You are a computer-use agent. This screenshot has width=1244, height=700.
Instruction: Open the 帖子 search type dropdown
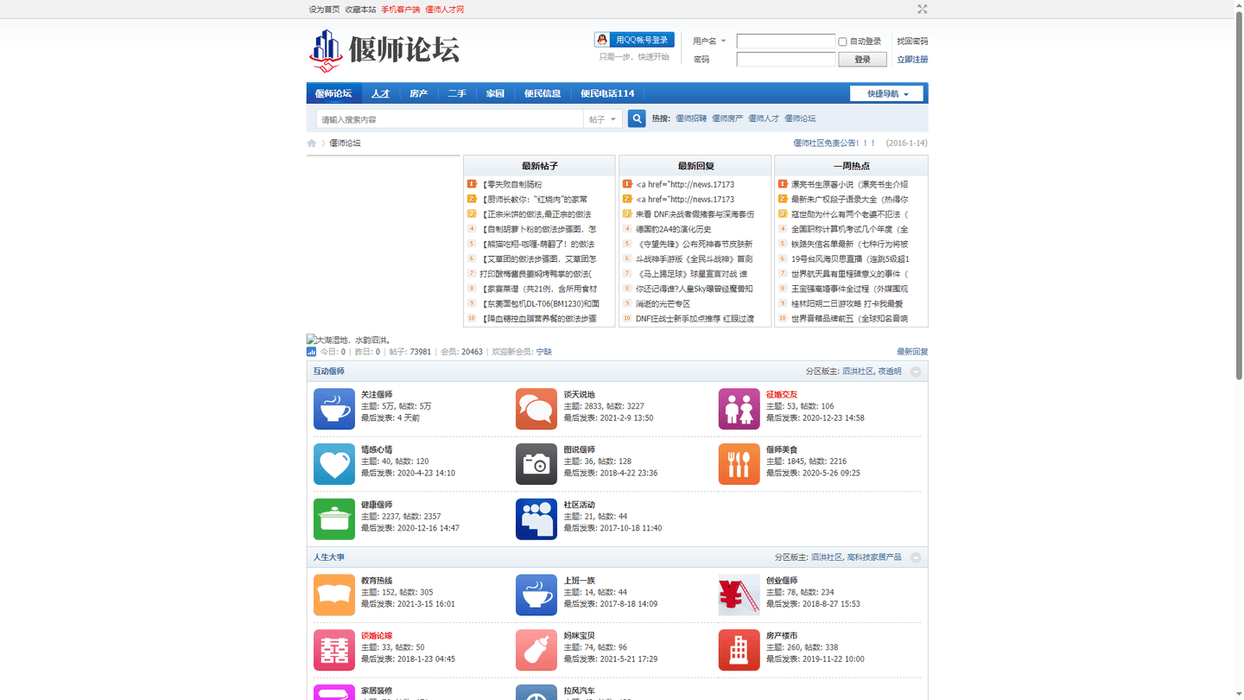click(x=603, y=119)
